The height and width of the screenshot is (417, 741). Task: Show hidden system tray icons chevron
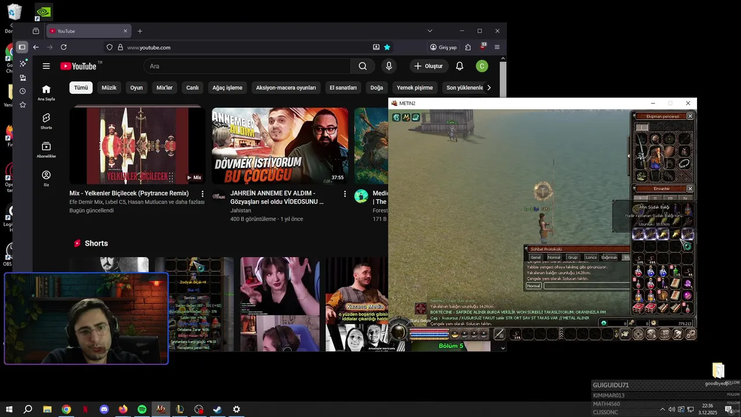(x=662, y=409)
